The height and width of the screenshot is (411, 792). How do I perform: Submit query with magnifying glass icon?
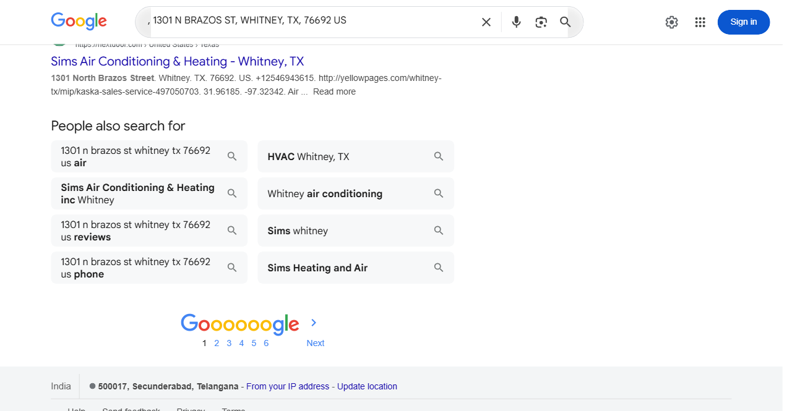coord(565,22)
